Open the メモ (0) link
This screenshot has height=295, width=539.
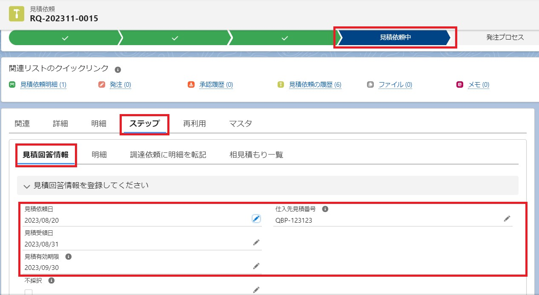[479, 85]
